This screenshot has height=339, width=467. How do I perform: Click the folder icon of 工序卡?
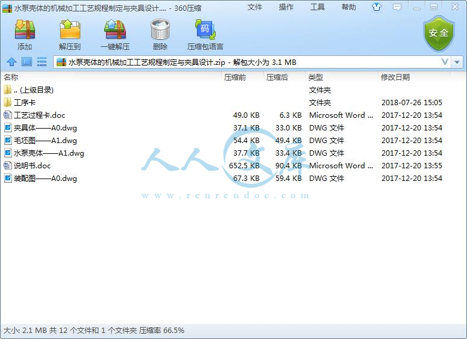point(8,103)
